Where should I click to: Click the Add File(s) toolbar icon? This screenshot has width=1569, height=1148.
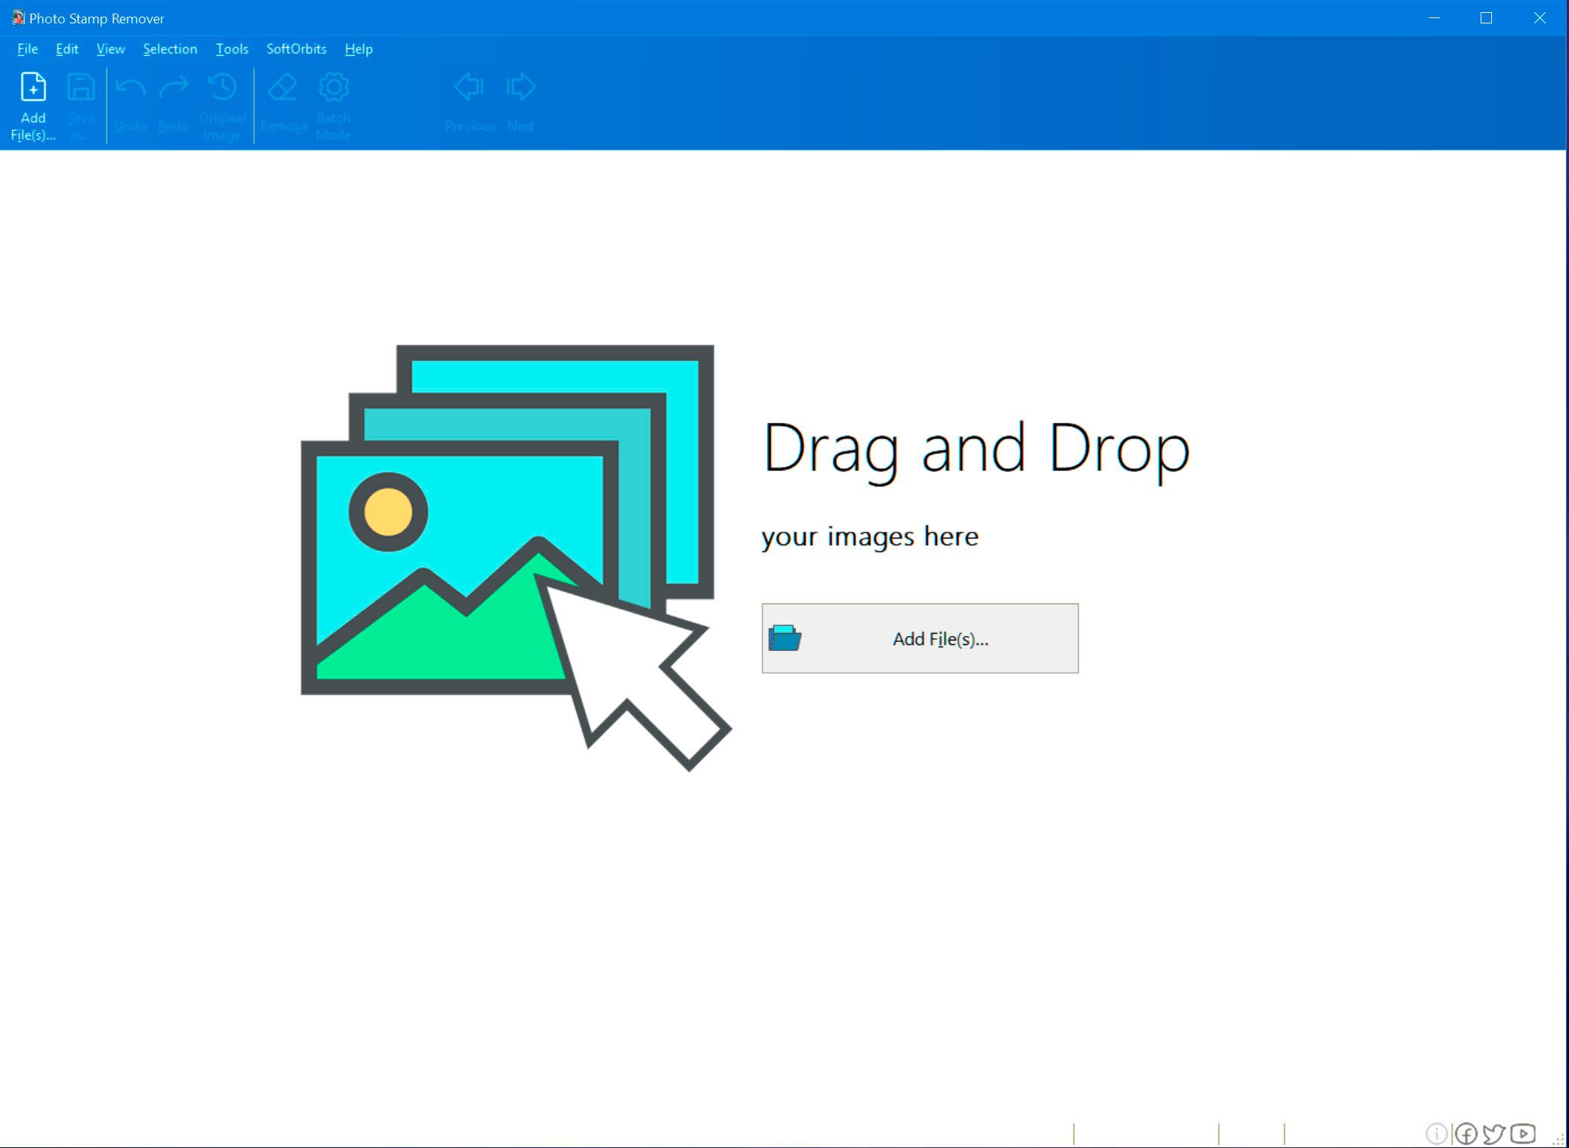click(32, 103)
